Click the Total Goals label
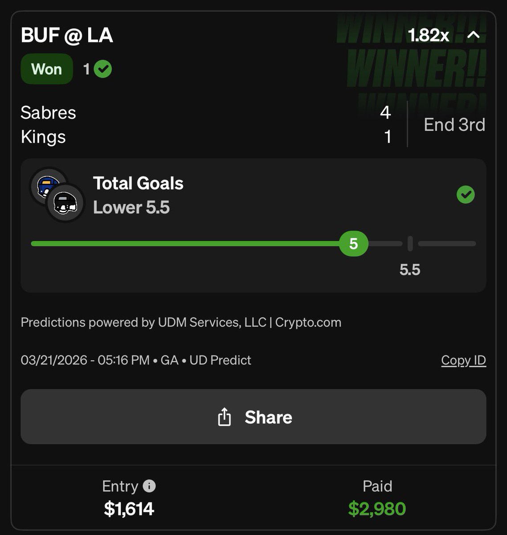507x535 pixels. 138,183
